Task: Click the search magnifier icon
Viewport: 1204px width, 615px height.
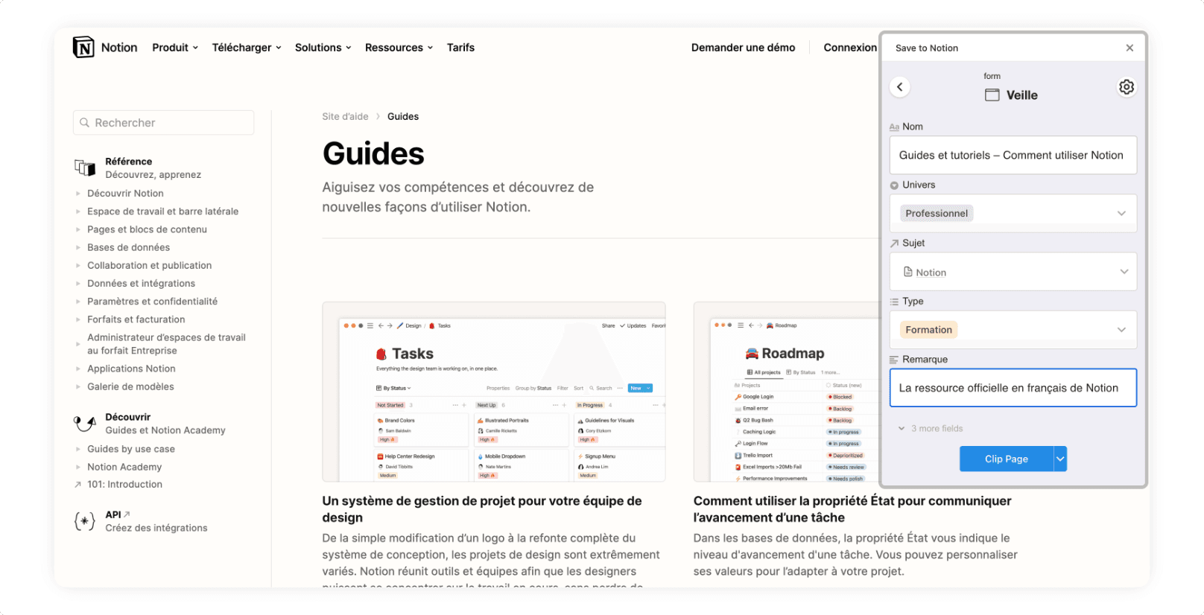Action: pyautogui.click(x=85, y=123)
